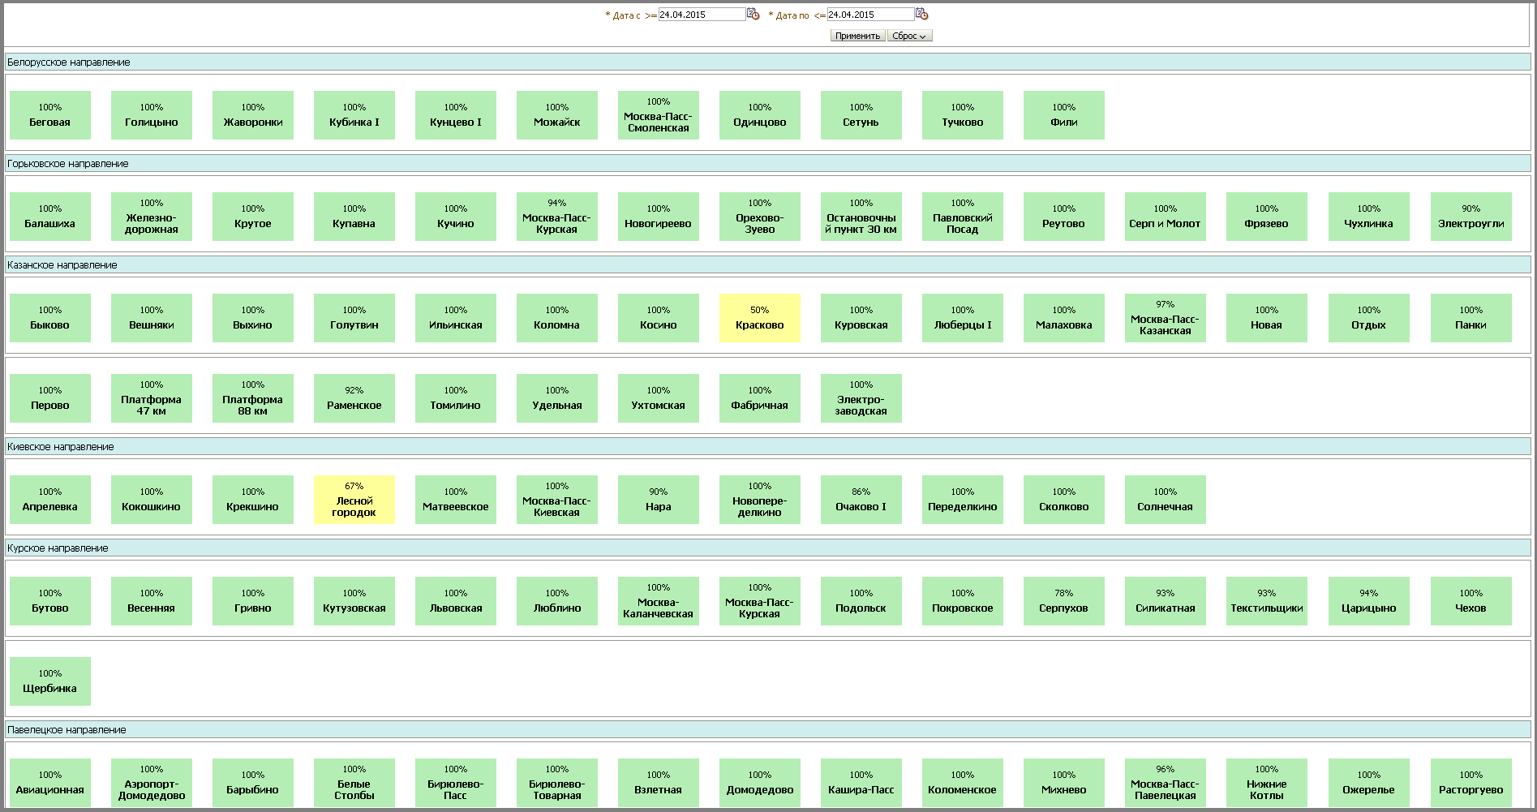The image size is (1537, 812).
Task: Open the Нижние Котлы station tile
Action: (x=1267, y=783)
